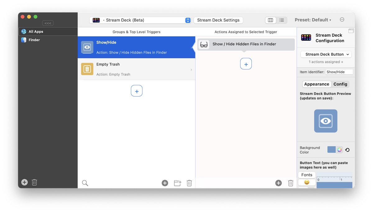The height and width of the screenshot is (212, 373).
Task: Open Stream Deck Settings
Action: 218,20
